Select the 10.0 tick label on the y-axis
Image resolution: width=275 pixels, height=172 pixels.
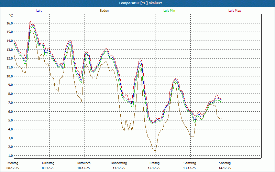(x=10, y=76)
